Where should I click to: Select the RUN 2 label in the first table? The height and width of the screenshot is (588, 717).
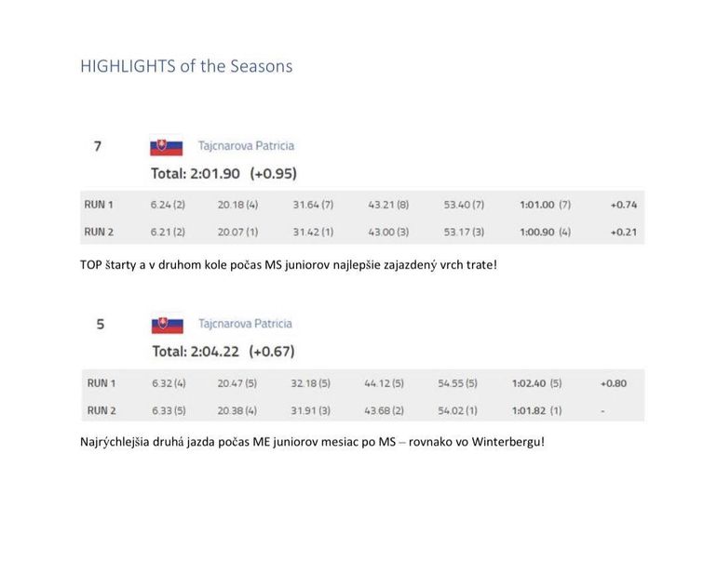99,232
